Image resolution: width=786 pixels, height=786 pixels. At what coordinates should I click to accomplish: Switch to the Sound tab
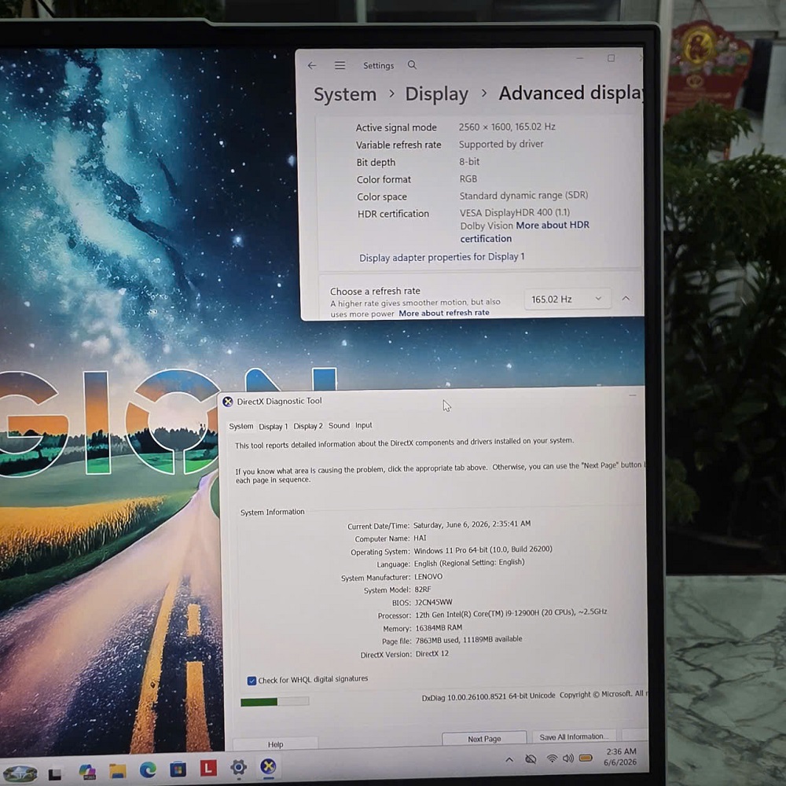[x=339, y=425]
